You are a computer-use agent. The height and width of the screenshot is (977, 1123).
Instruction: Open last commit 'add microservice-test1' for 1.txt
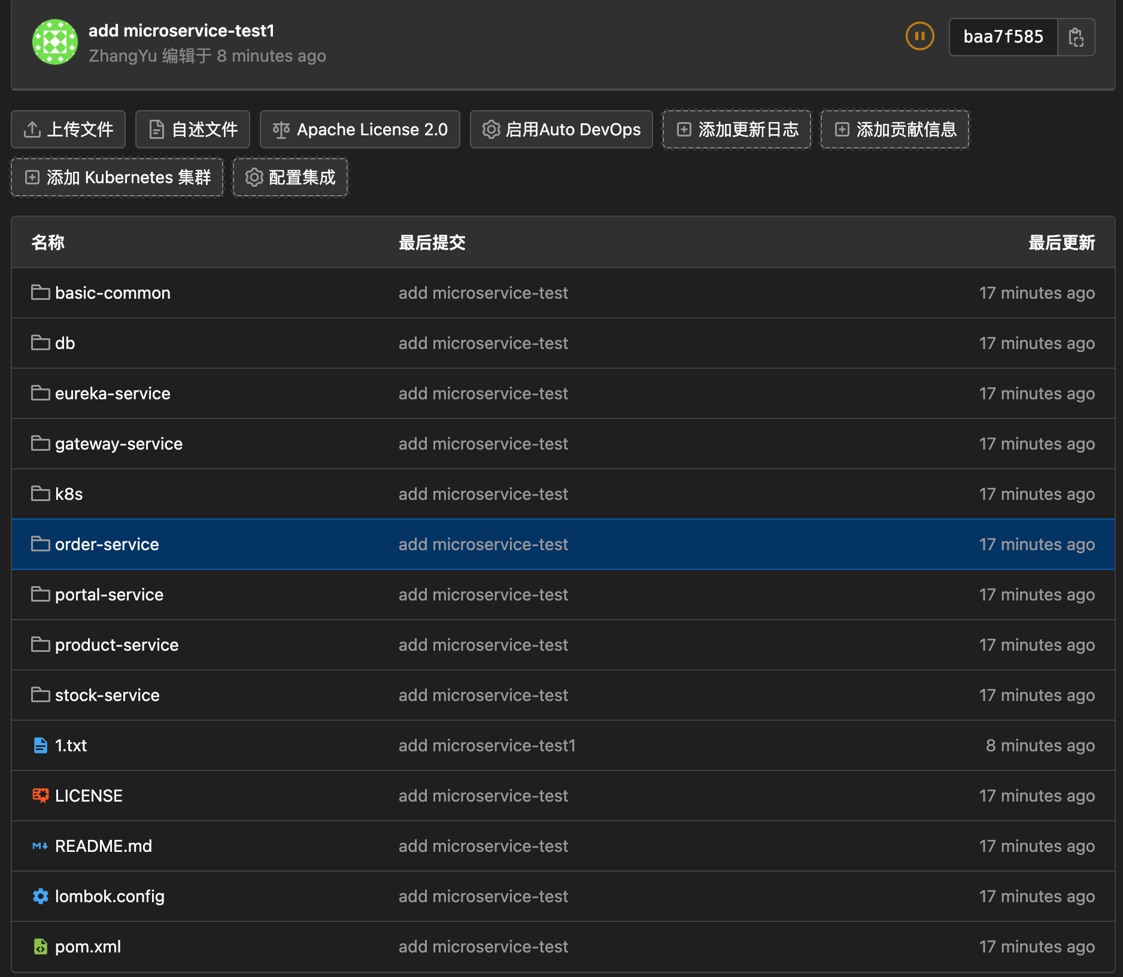click(x=487, y=745)
